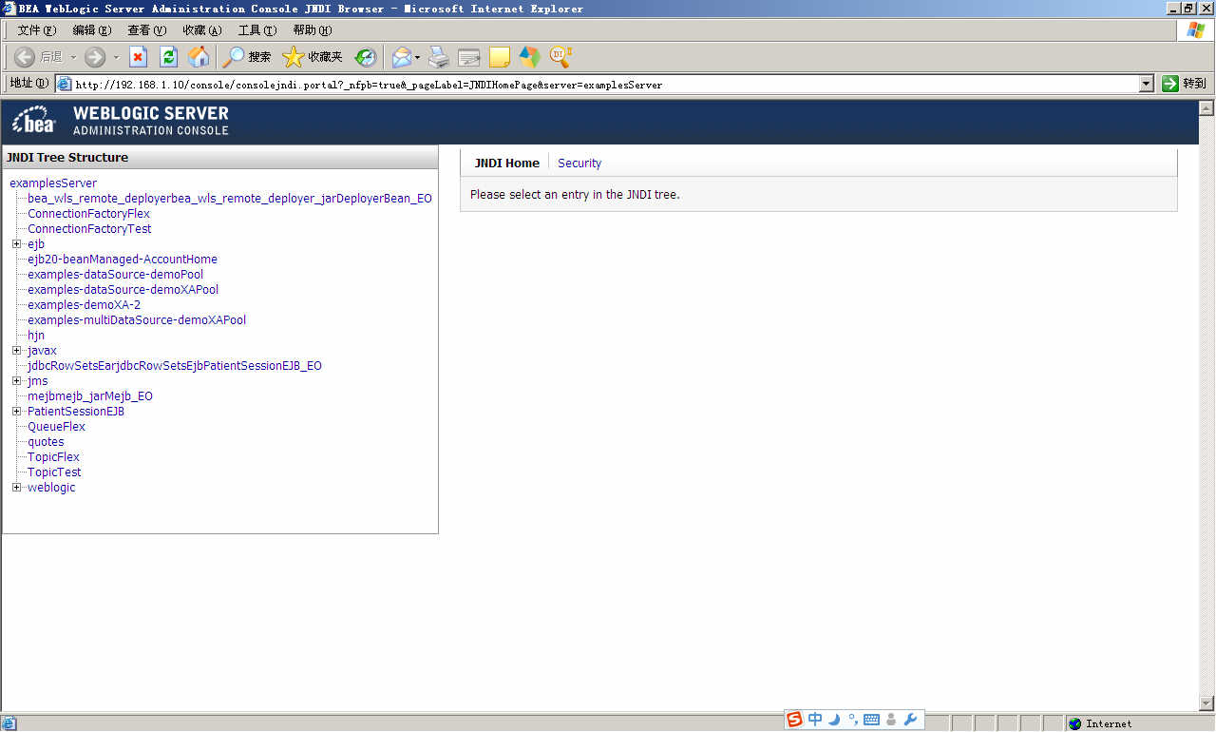Print the page with the printer icon
The width and height of the screenshot is (1216, 732).
click(438, 57)
